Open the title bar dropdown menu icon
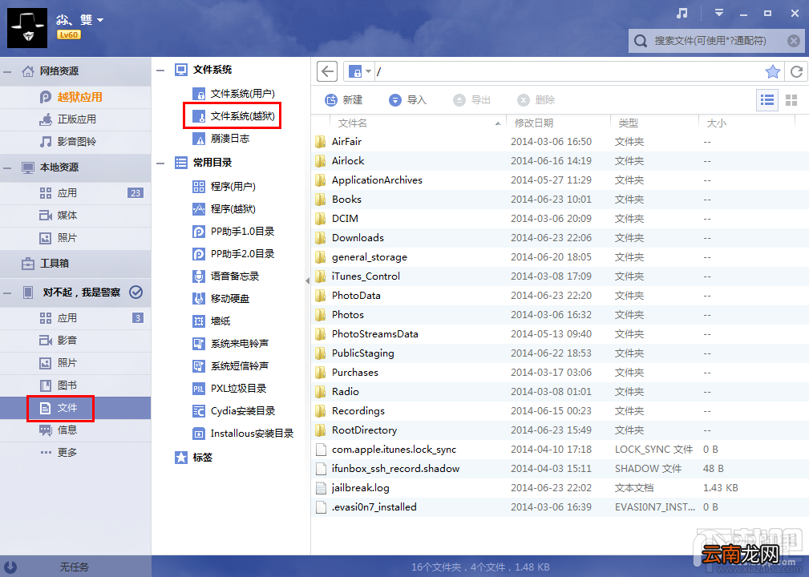The width and height of the screenshot is (809, 577). click(x=718, y=13)
